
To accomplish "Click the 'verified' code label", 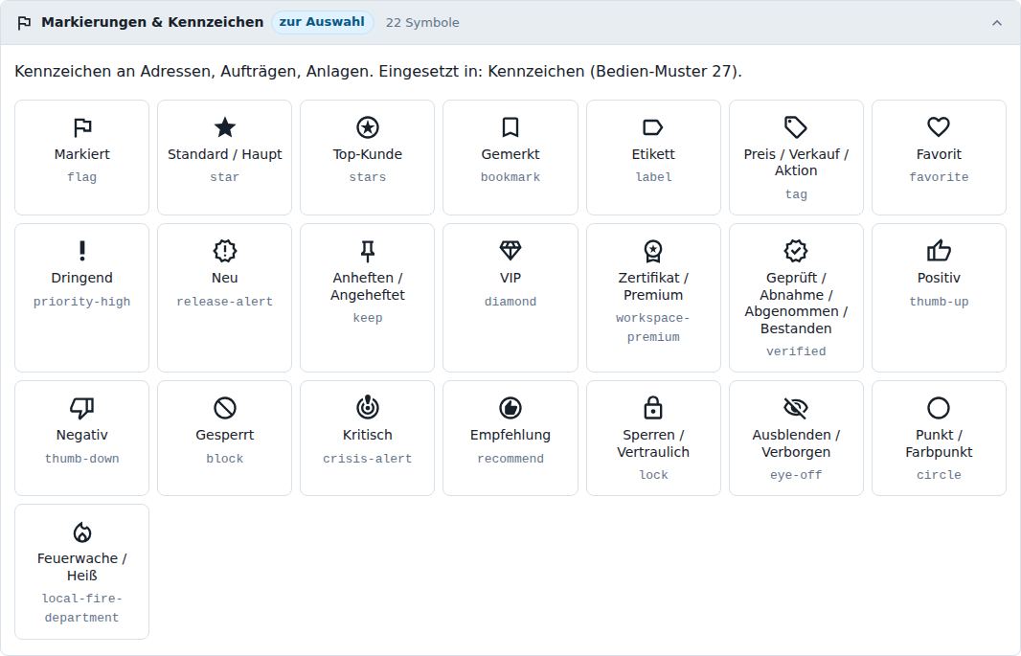I will click(796, 351).
